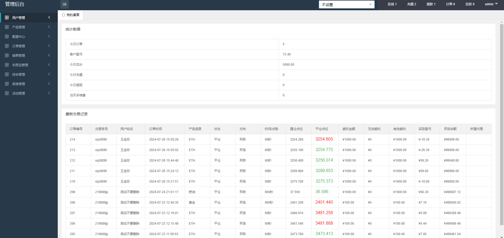Expand 错单管理 menu chevron
Screen dimensions: 504x238
click(x=49, y=55)
